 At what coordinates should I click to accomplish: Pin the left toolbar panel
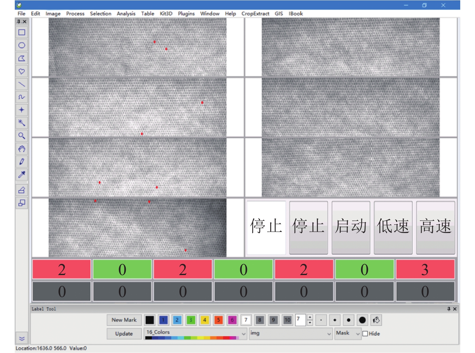click(x=19, y=22)
